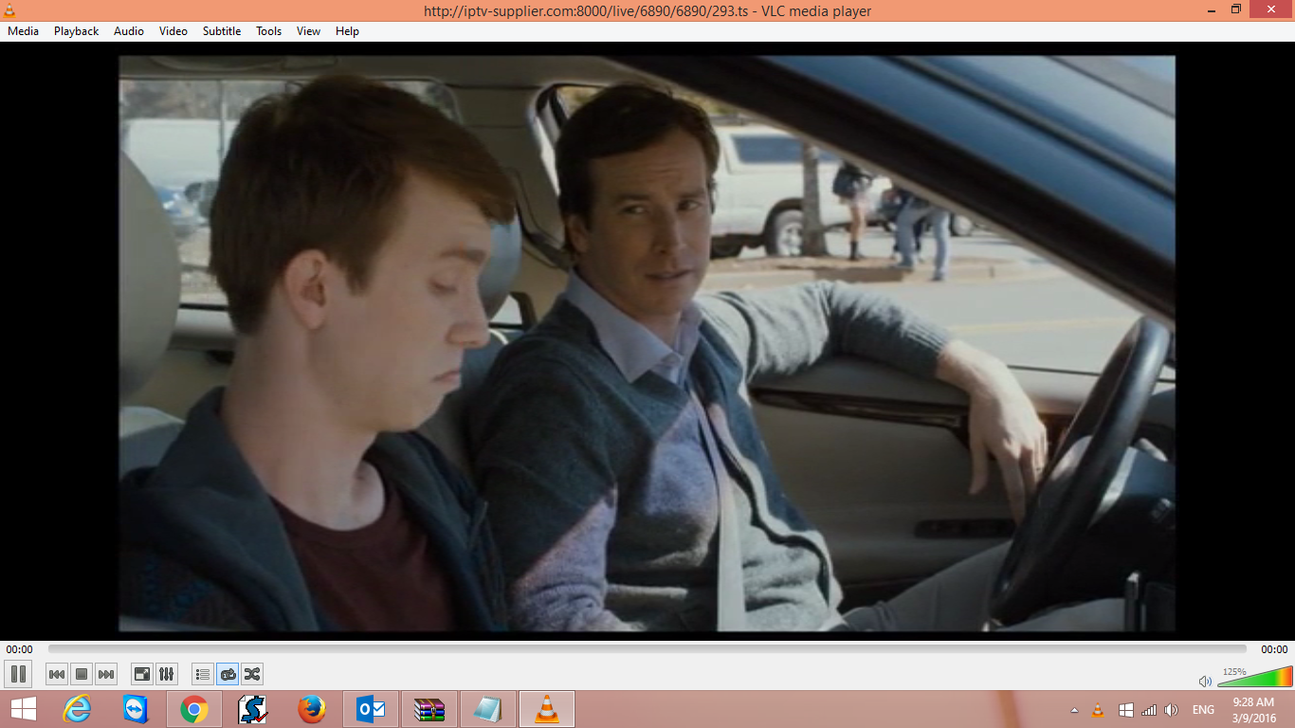Open the S checkmark app in taskbar

click(252, 709)
